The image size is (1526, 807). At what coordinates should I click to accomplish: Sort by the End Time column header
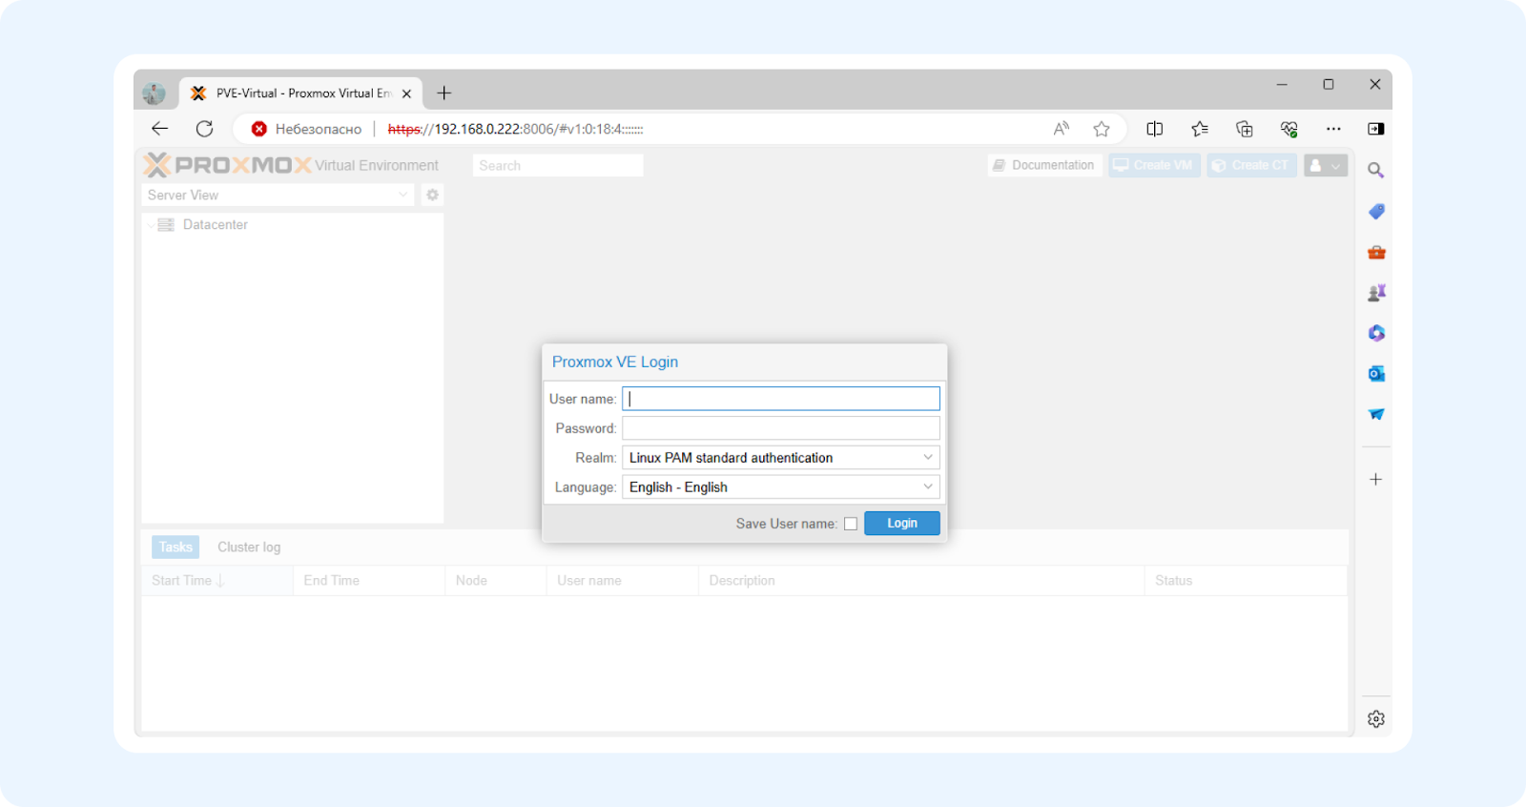(x=368, y=580)
